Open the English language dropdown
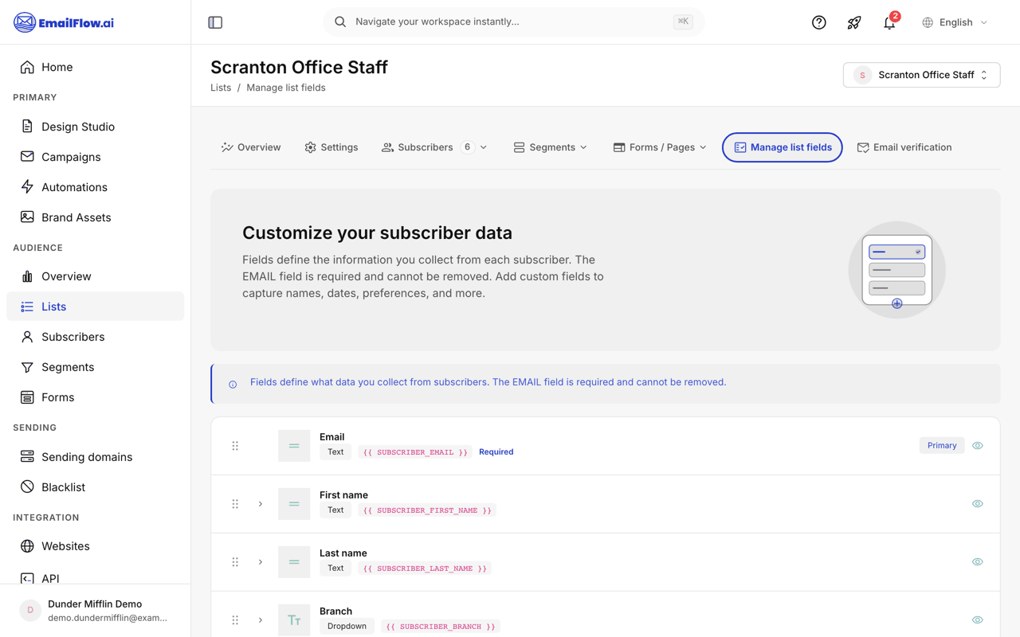The image size is (1020, 637). coord(955,22)
